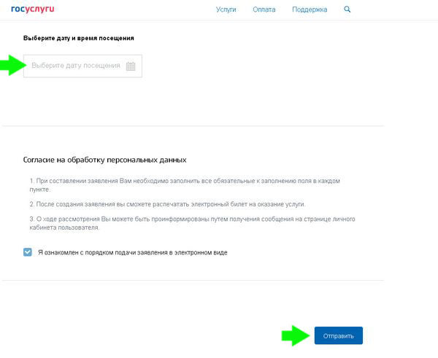Open the Услуги menu item
438x358 pixels.
[x=226, y=9]
